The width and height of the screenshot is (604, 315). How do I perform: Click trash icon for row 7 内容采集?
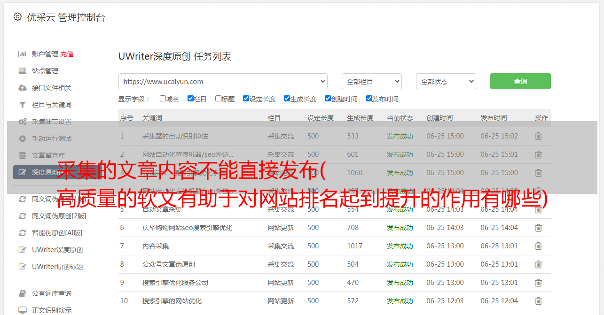pos(538,246)
